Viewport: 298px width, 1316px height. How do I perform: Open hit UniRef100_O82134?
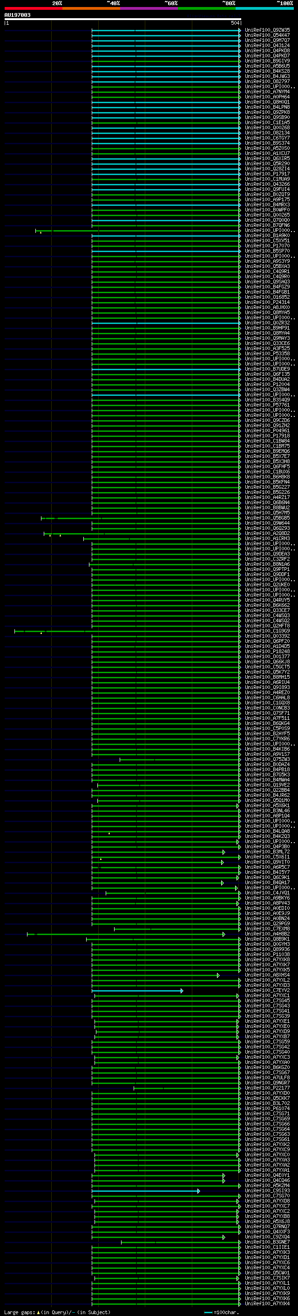[x=267, y=133]
